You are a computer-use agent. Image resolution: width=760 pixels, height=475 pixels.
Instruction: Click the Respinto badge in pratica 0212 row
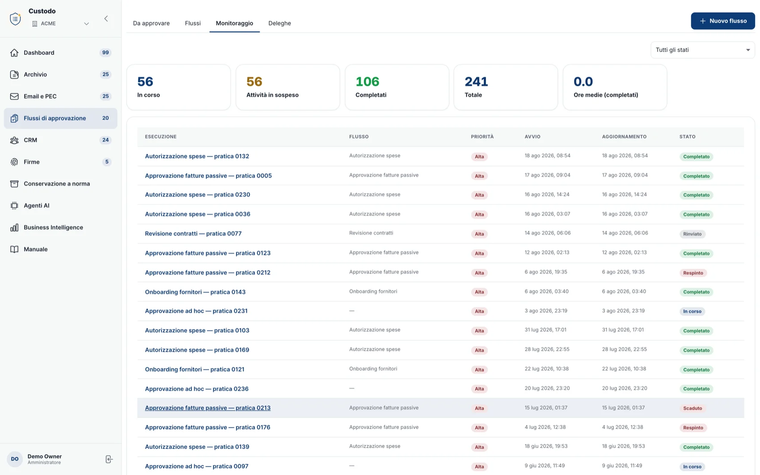693,273
